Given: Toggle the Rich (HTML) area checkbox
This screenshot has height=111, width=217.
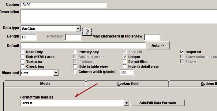Looking at the screenshot, I should point(22,56).
